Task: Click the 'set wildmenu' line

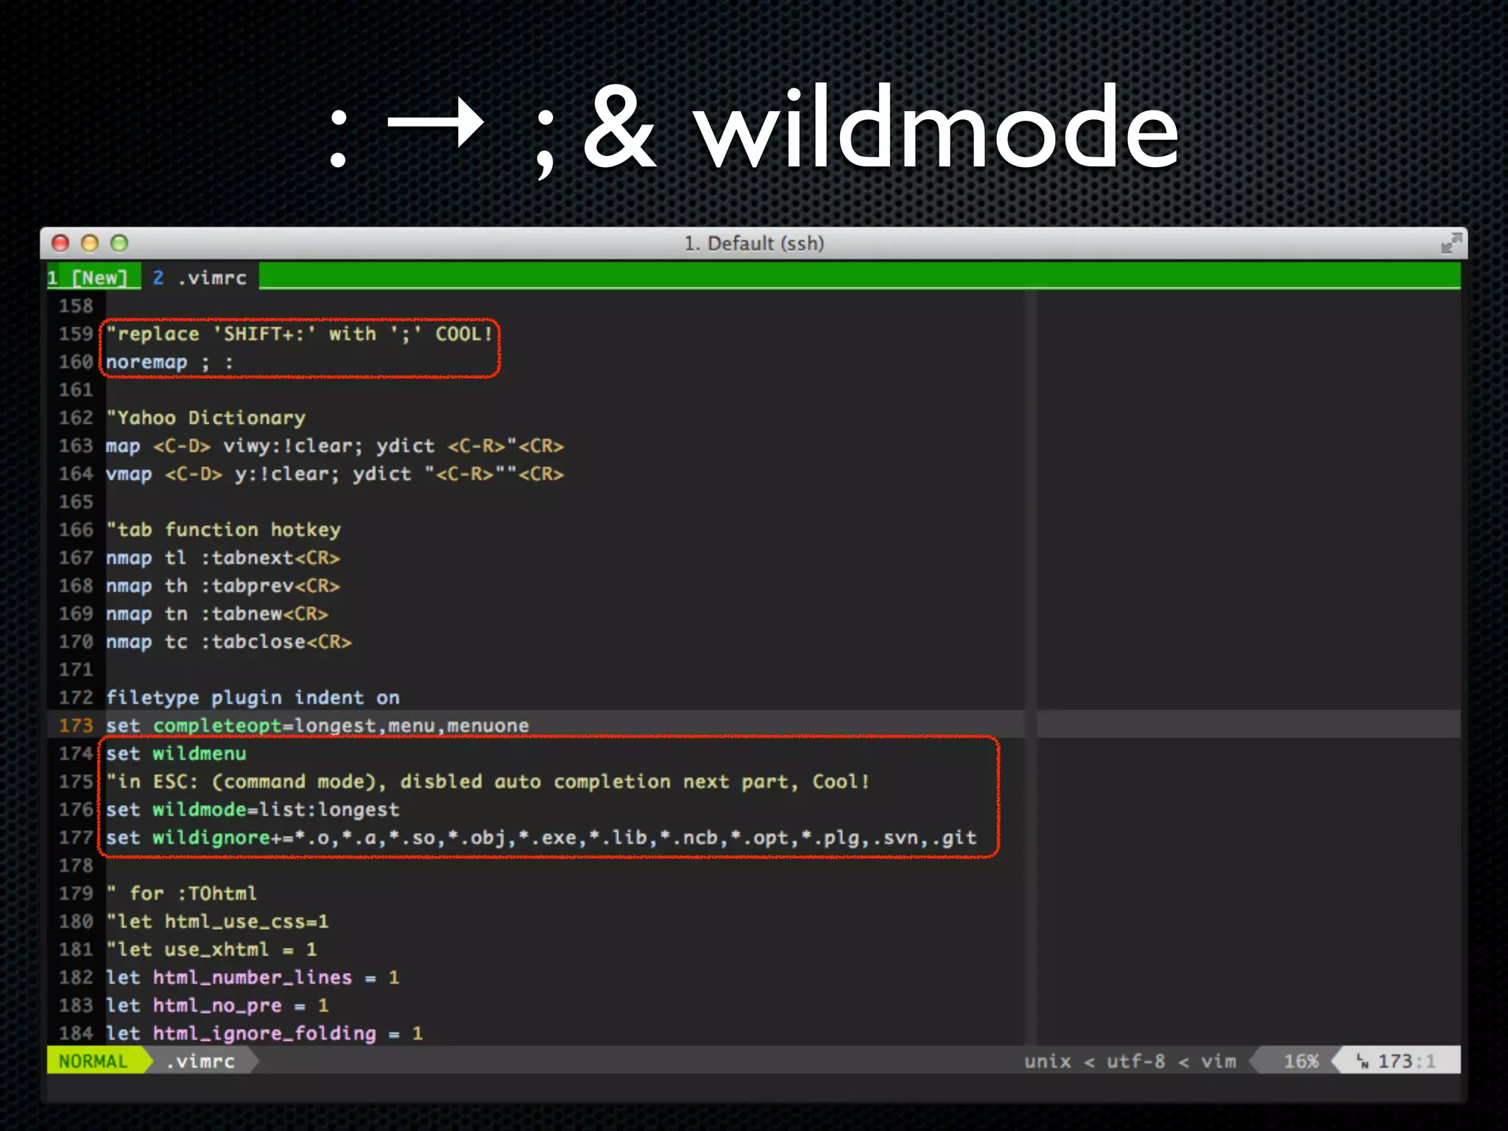Action: (x=177, y=753)
